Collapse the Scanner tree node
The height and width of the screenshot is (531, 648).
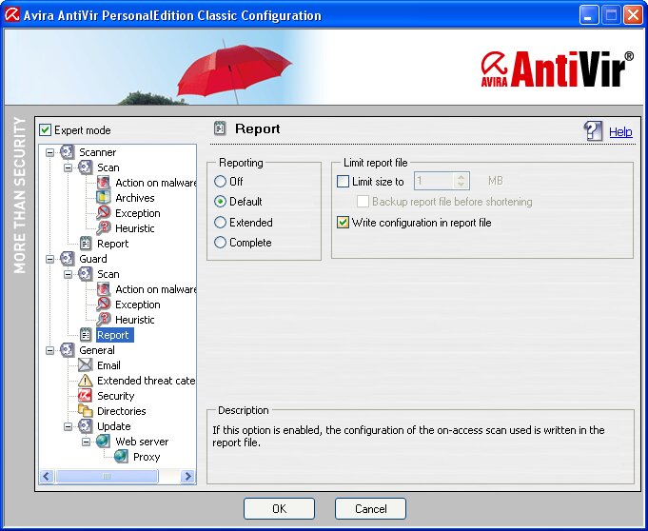(x=49, y=152)
